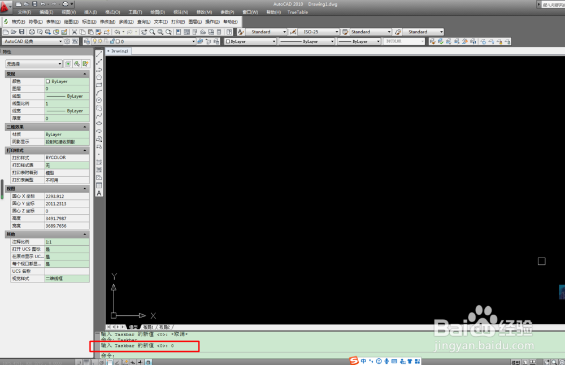Click the Dimension Style icon before ISO-25

(293, 32)
